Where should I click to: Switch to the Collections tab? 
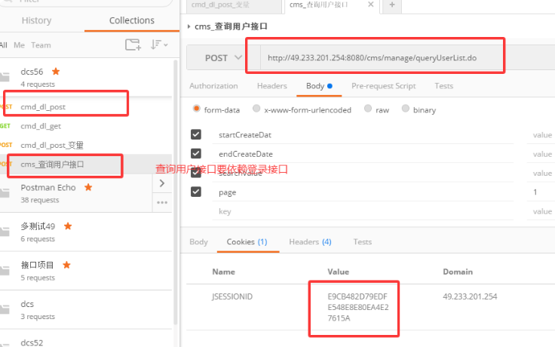tap(132, 20)
